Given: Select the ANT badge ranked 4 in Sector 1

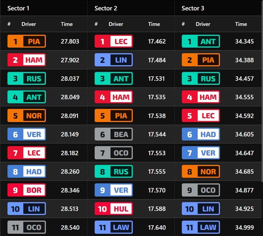Looking at the screenshot, I should pyautogui.click(x=27, y=97).
